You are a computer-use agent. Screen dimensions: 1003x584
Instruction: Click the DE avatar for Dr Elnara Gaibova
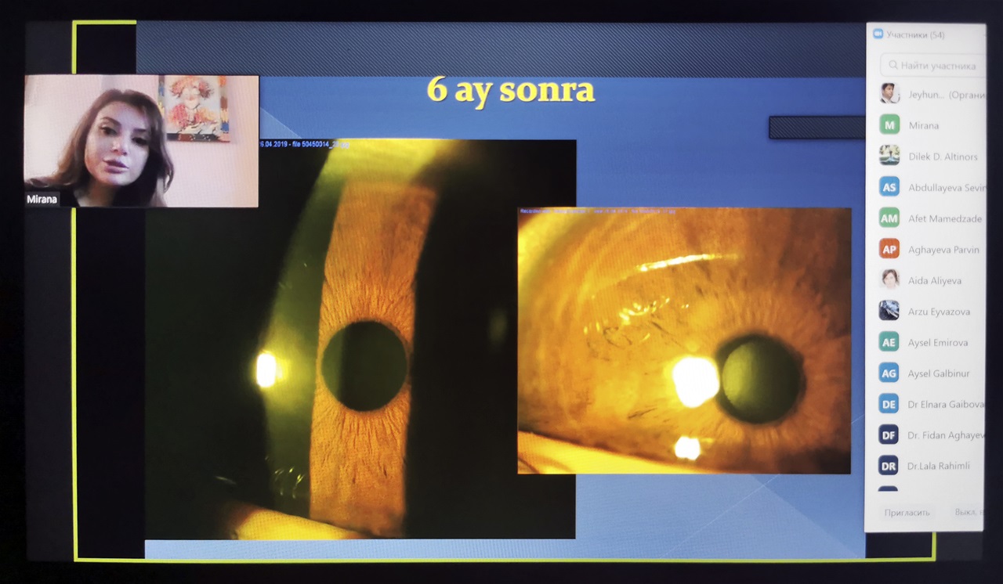tap(889, 404)
